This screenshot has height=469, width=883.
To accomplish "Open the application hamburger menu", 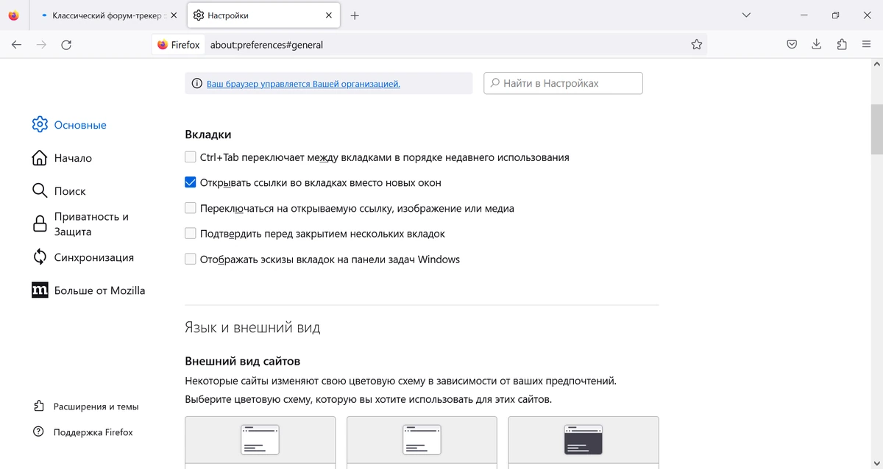I will click(x=866, y=45).
